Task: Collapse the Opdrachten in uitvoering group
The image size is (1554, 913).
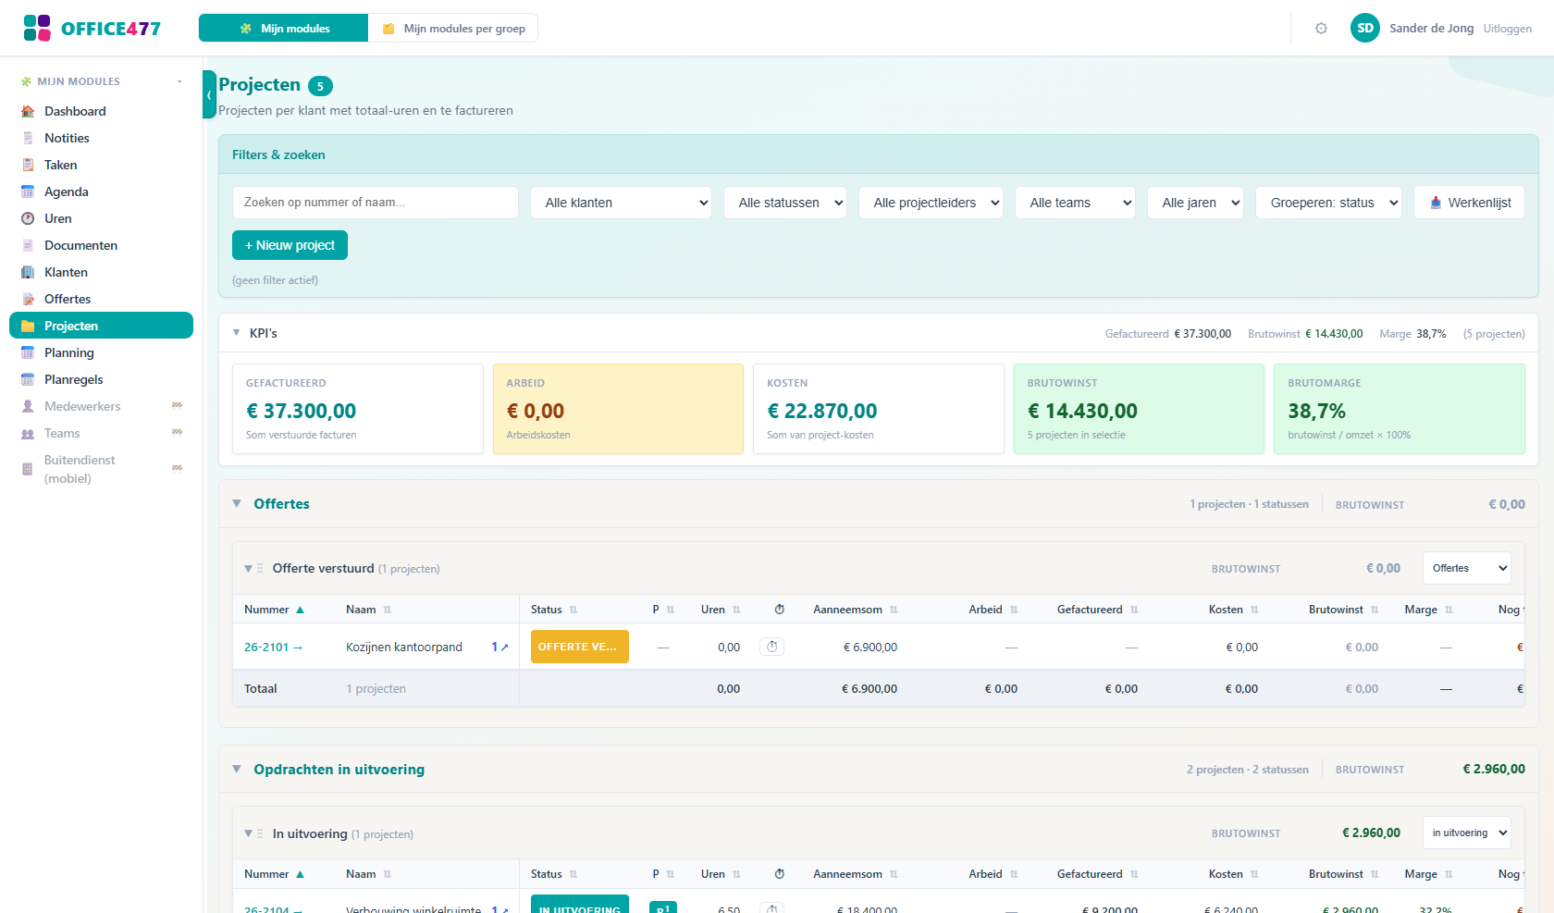Action: [x=237, y=770]
